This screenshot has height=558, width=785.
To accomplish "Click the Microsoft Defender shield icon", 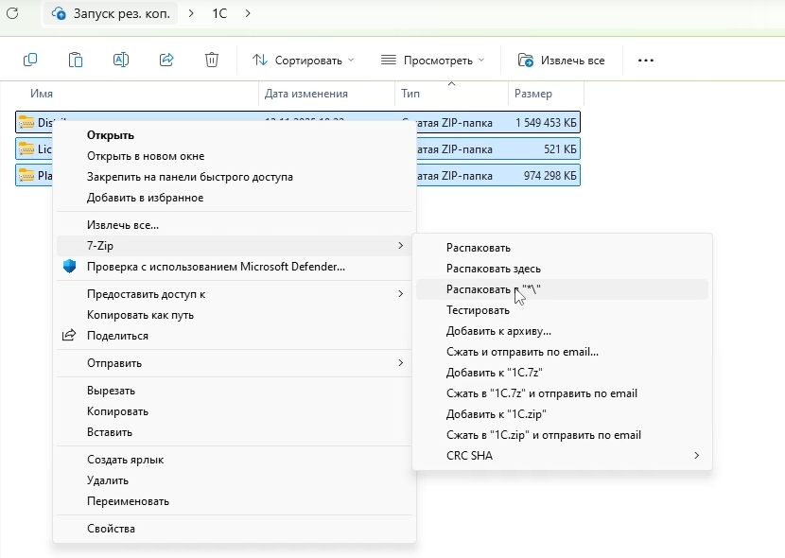I will tap(69, 267).
